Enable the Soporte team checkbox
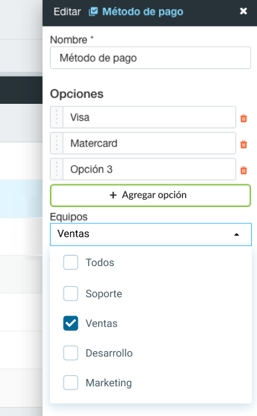Image resolution: width=257 pixels, height=416 pixels. [x=71, y=293]
